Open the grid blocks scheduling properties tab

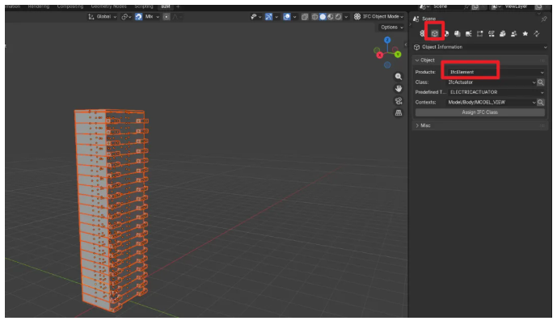point(492,33)
